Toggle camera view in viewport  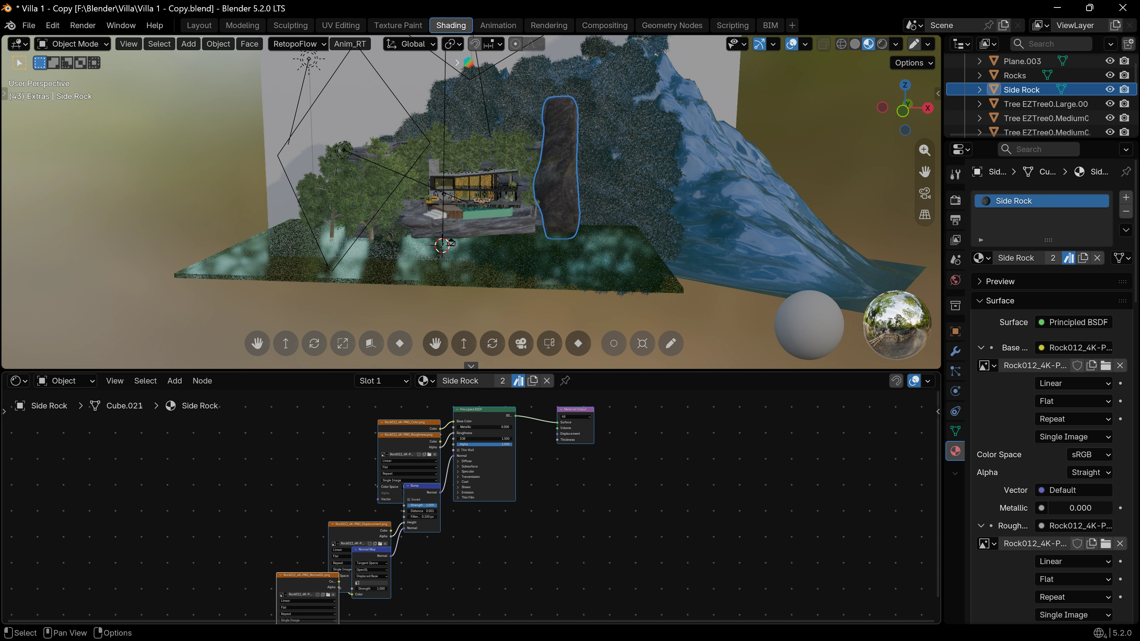point(924,193)
